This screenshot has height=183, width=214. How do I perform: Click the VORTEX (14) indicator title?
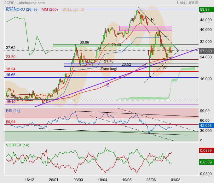17,145
